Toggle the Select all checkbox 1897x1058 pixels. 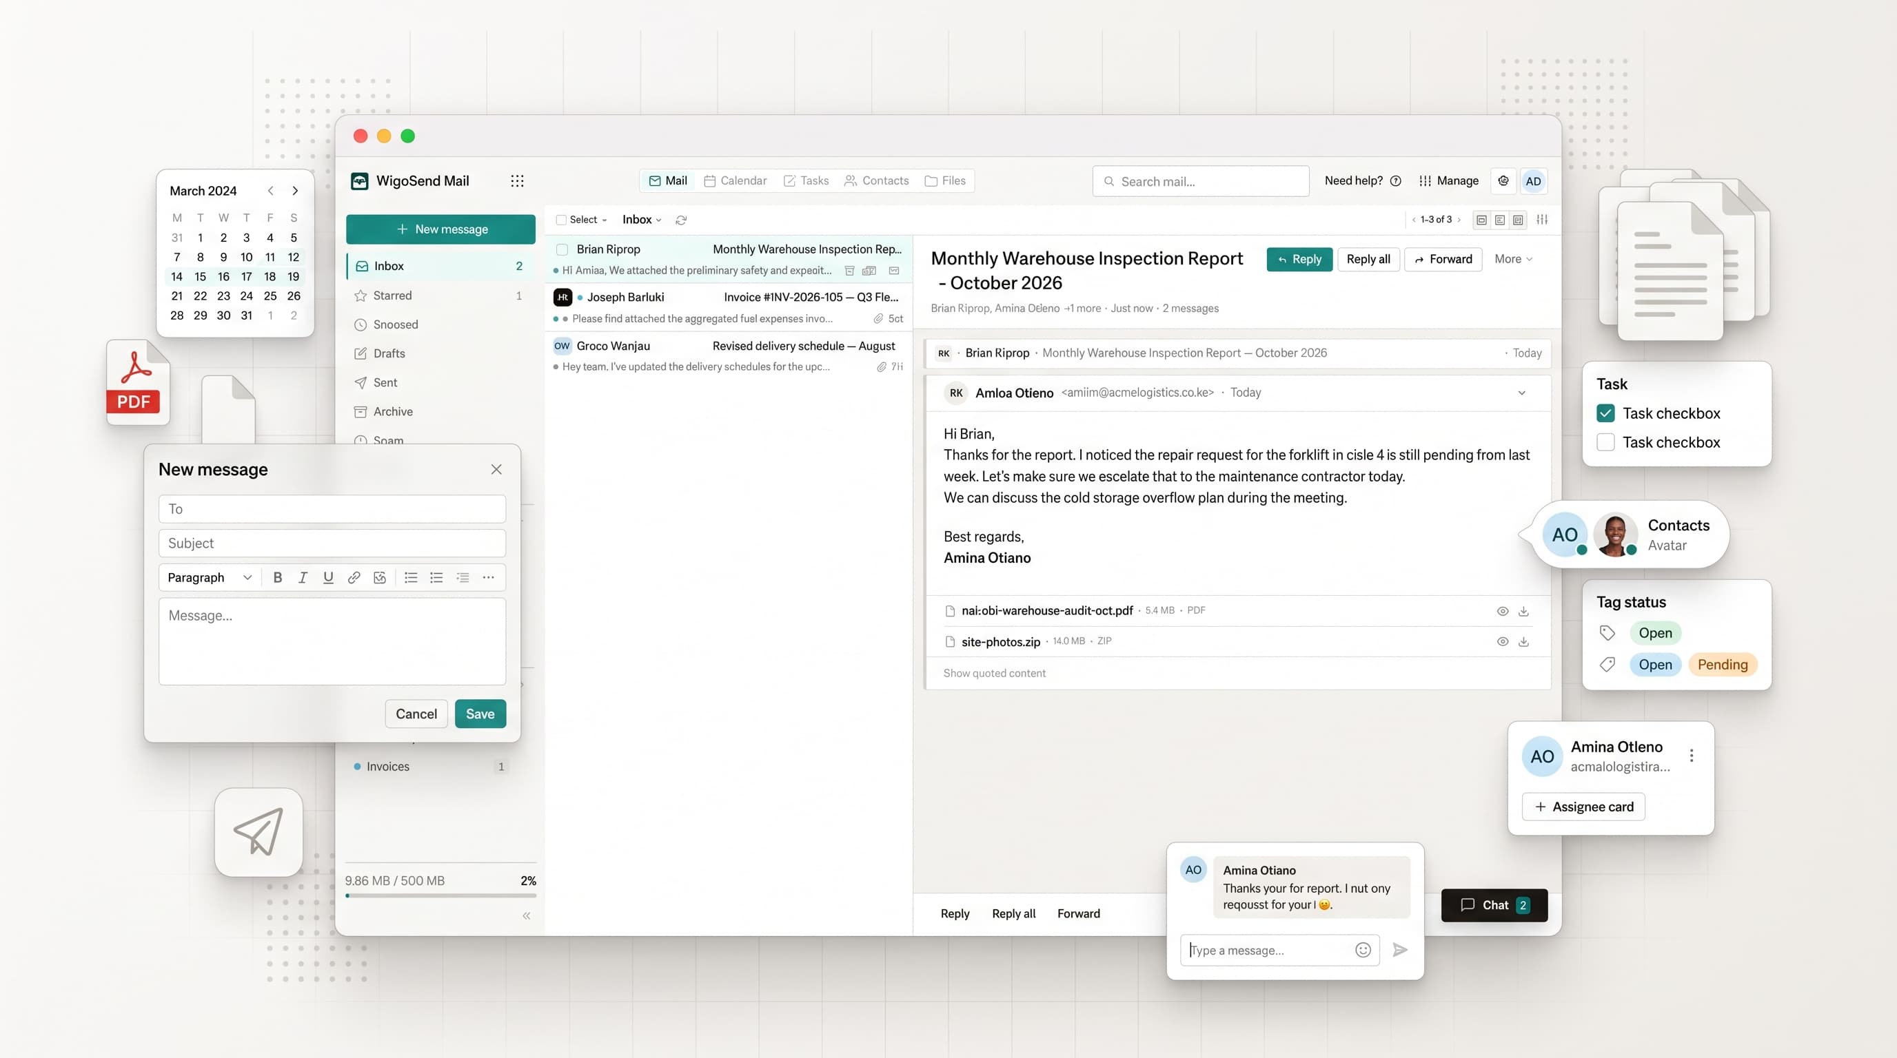[x=561, y=220]
